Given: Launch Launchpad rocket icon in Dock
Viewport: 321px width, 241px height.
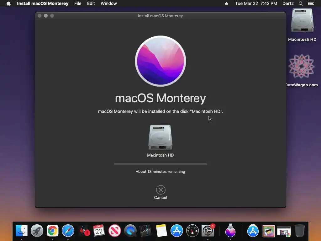Looking at the screenshot, I should coord(37,231).
